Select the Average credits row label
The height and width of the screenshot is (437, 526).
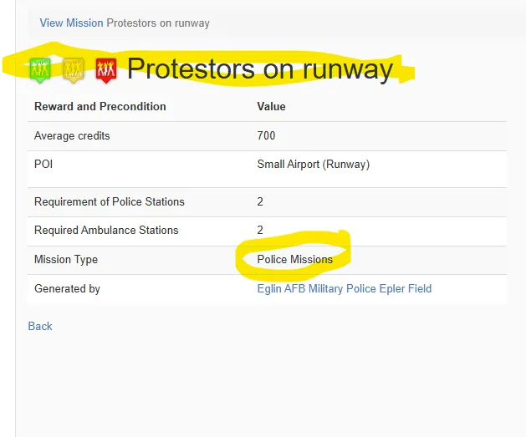point(72,135)
